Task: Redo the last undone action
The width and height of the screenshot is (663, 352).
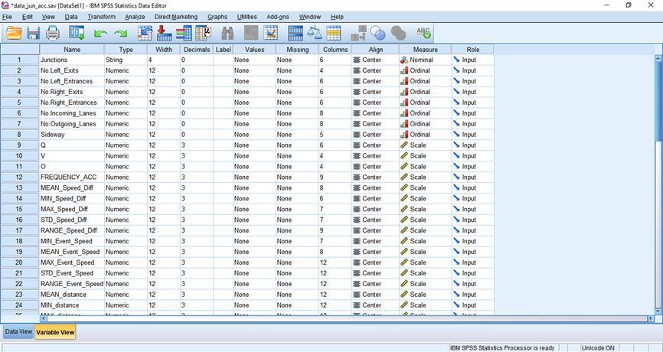Action: click(120, 34)
